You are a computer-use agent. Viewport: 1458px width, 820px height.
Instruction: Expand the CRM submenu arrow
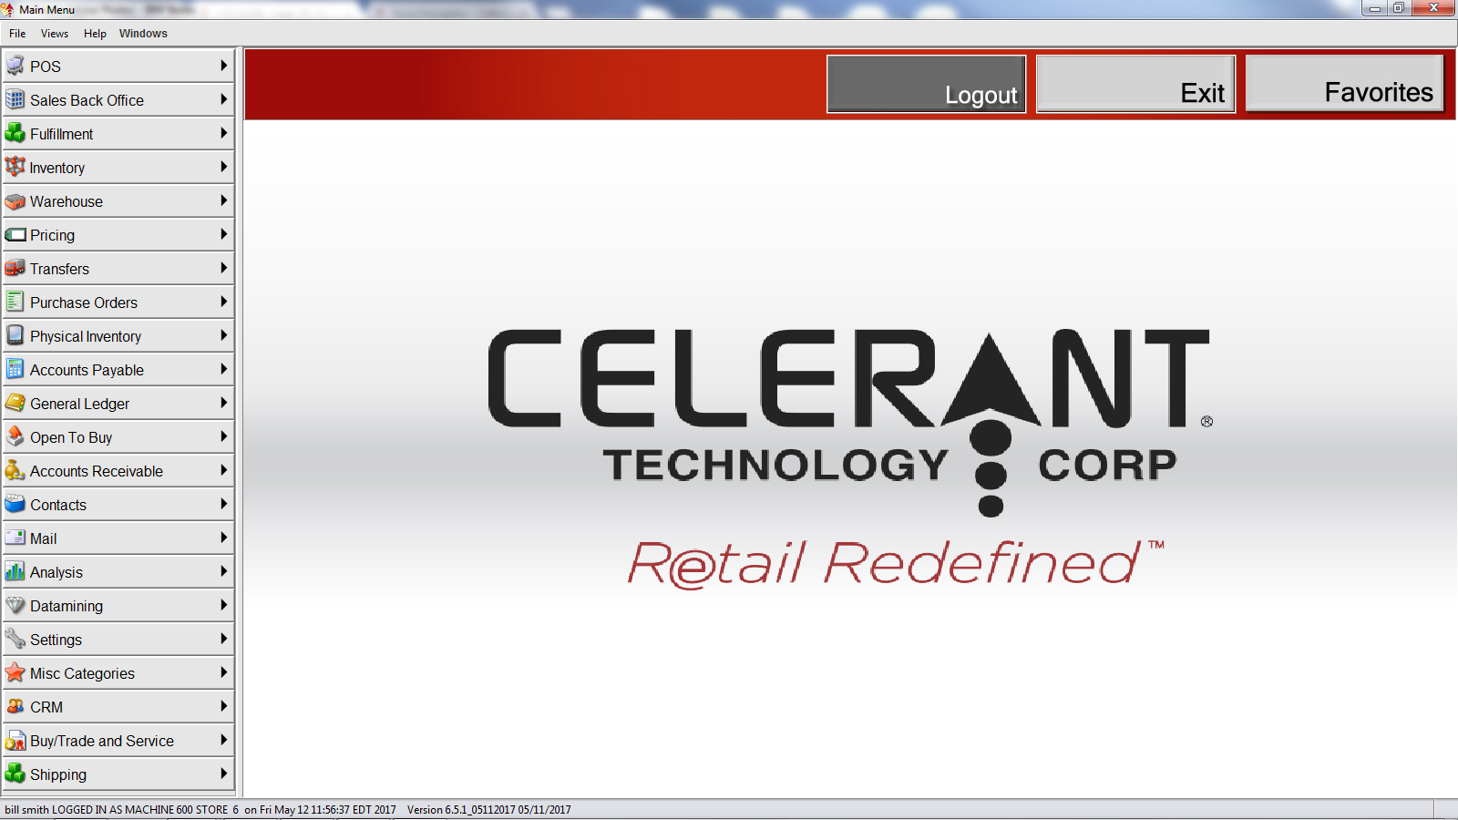[224, 706]
